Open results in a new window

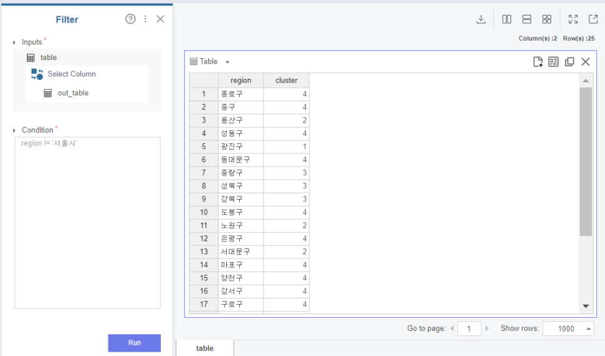593,19
